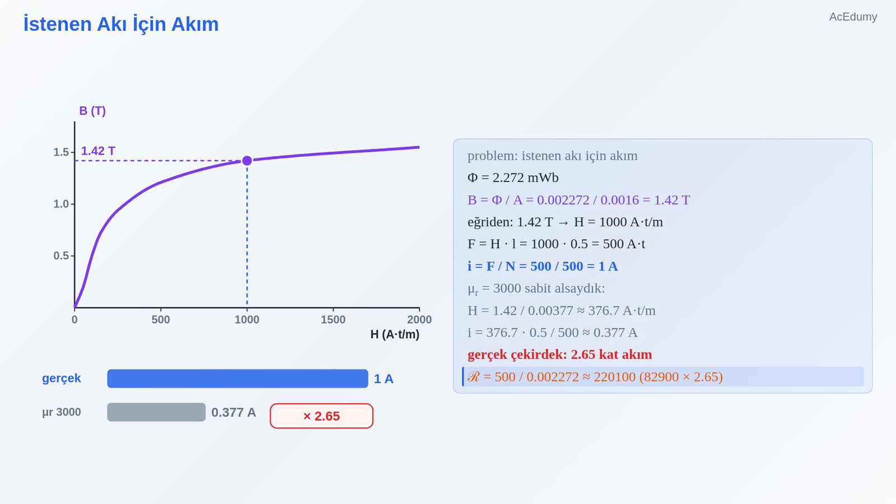Click the 'B = Φ / A' equation line
Image resolution: width=896 pixels, height=504 pixels.
[578, 200]
